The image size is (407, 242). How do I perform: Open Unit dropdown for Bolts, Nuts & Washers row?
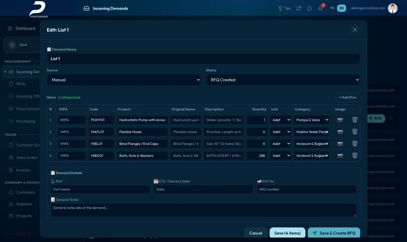tap(281, 156)
